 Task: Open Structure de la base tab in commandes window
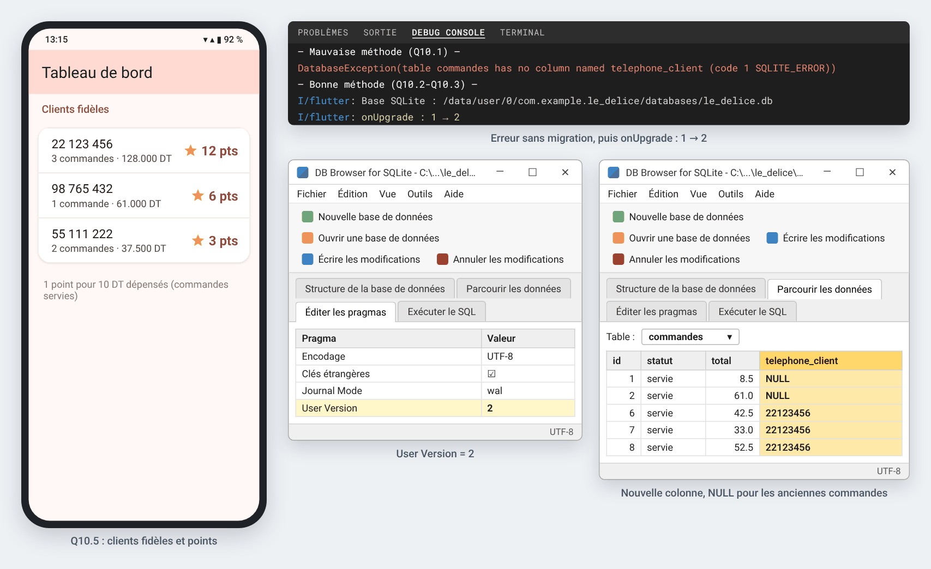coord(686,289)
